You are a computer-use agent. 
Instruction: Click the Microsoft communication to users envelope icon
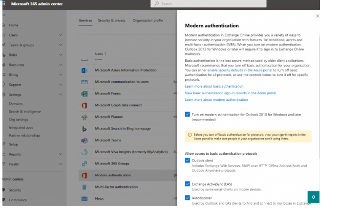click(x=85, y=82)
